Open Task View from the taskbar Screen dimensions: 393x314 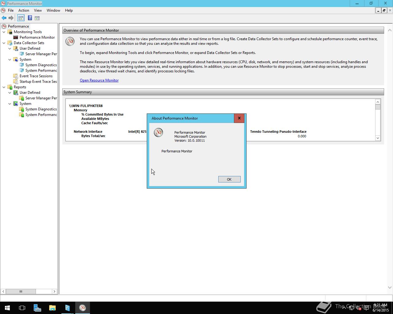tap(22, 308)
